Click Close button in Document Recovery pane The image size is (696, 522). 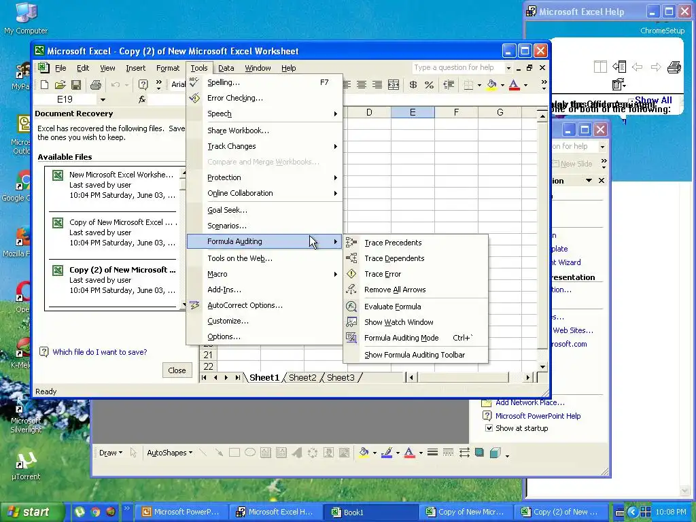pos(177,370)
